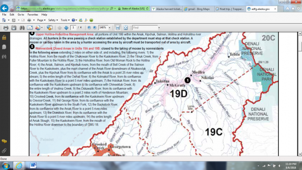
Task: Go to next page with blue down arrow
Action: [66, 28]
